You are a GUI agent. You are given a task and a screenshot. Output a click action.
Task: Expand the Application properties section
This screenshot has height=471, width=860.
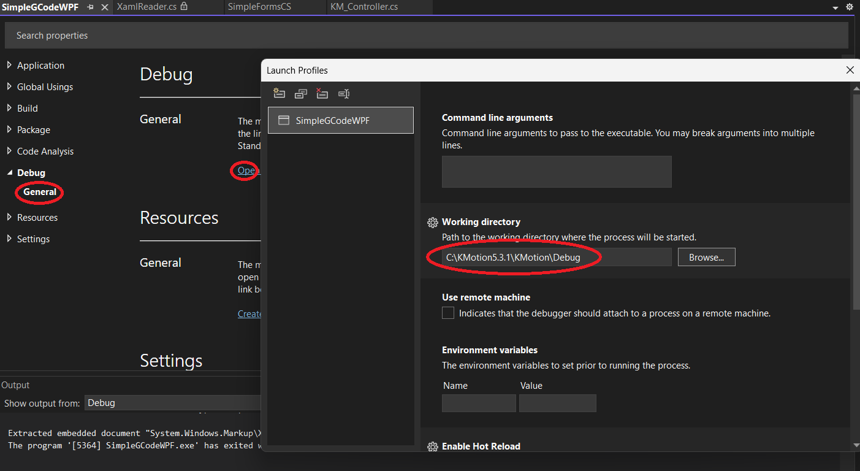click(x=9, y=66)
